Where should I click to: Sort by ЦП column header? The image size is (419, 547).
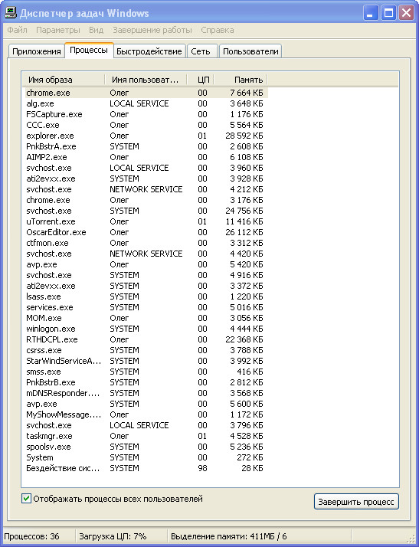click(201, 80)
